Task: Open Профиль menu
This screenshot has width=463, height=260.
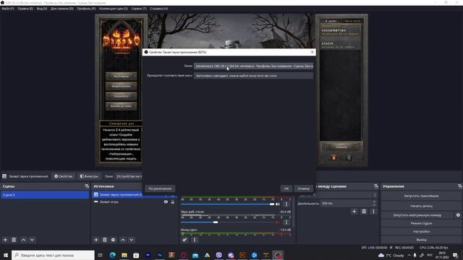Action: coord(86,9)
